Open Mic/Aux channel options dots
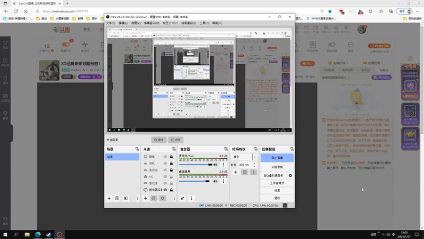The width and height of the screenshot is (424, 239). pos(223,165)
